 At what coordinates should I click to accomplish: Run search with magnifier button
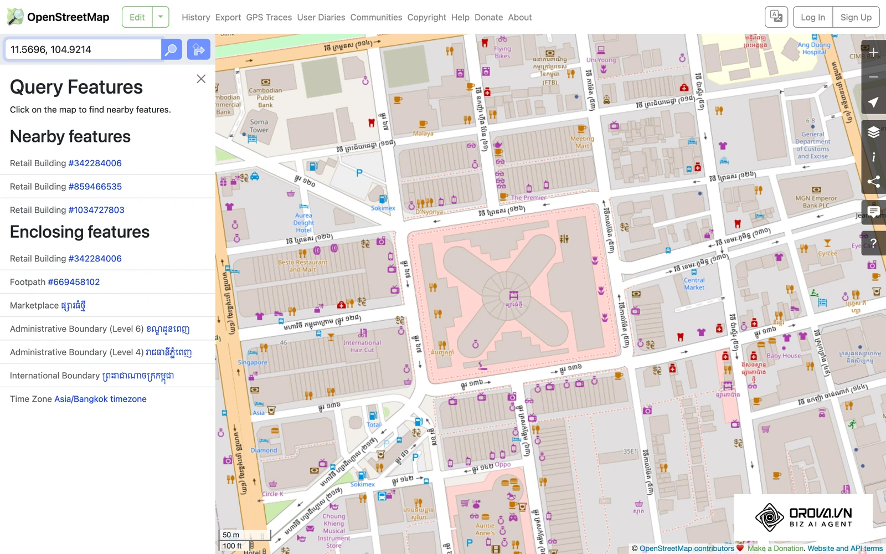(172, 49)
